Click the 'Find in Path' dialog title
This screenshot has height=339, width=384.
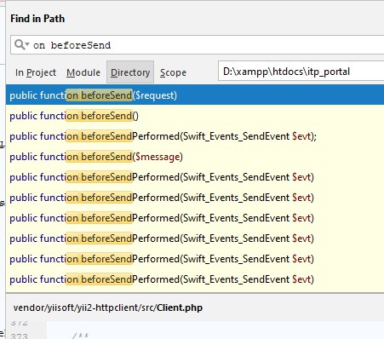(x=37, y=19)
